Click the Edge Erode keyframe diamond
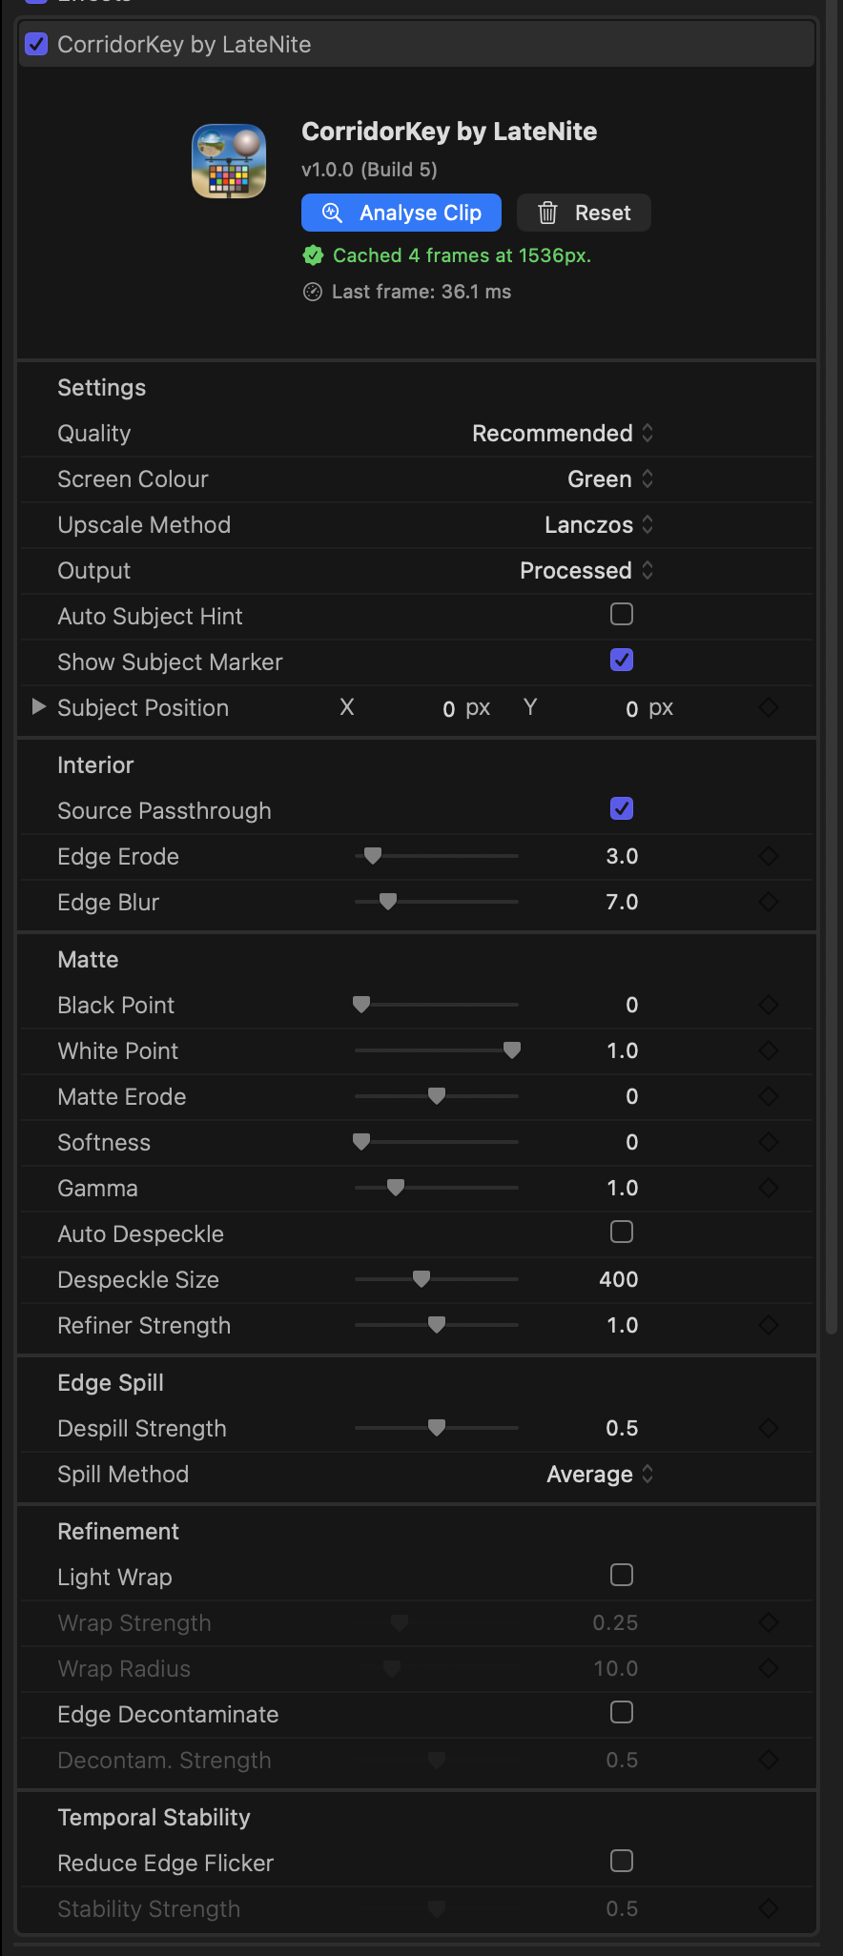The height and width of the screenshot is (1956, 843). (x=769, y=857)
